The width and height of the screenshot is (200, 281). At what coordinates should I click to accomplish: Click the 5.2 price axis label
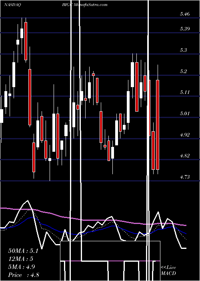coord(183,71)
